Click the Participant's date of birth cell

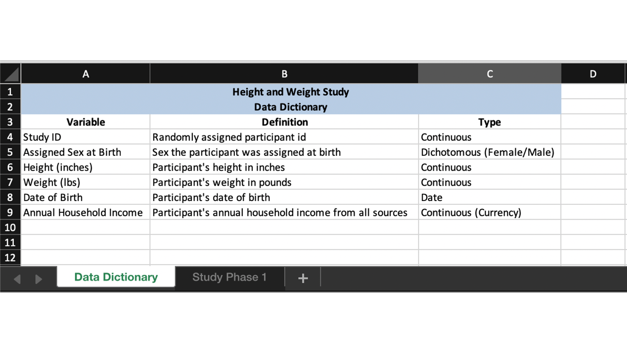coord(284,197)
